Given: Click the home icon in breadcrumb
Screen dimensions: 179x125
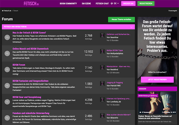Looking at the screenshot, I should tap(3, 11).
